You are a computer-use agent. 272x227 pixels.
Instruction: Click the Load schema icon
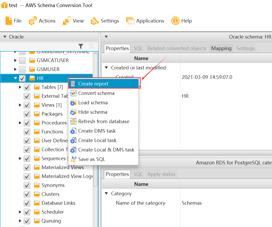73,102
